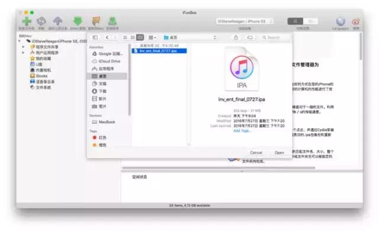Click the green install app toolbar icon
The height and width of the screenshot is (231, 379).
113,21
